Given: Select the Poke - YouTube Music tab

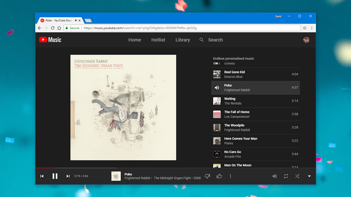Looking at the screenshot, I should (x=60, y=20).
